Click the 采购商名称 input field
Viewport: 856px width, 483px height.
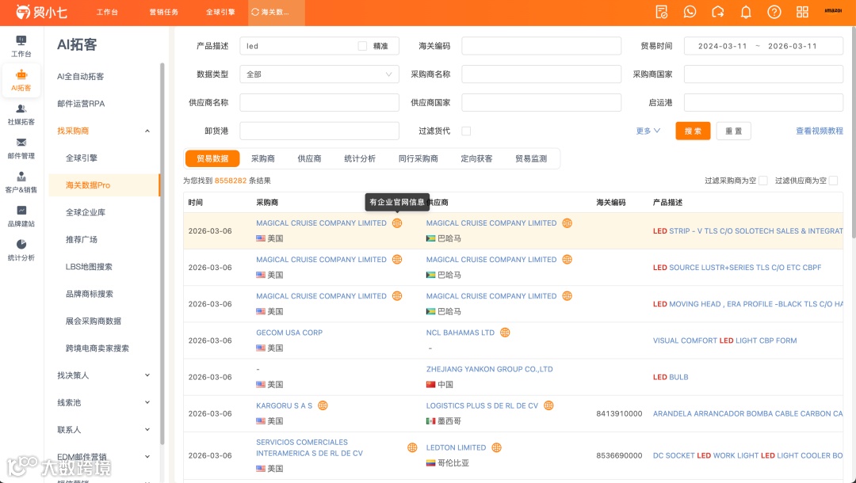541,74
